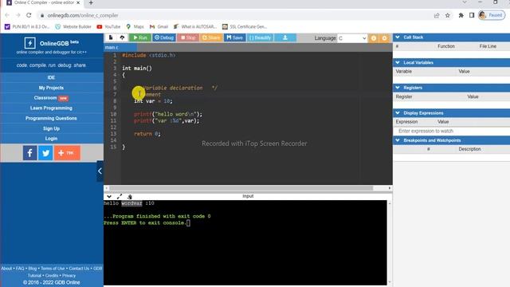Format code with the Beautify button
The height and width of the screenshot is (287, 510).
tap(261, 37)
